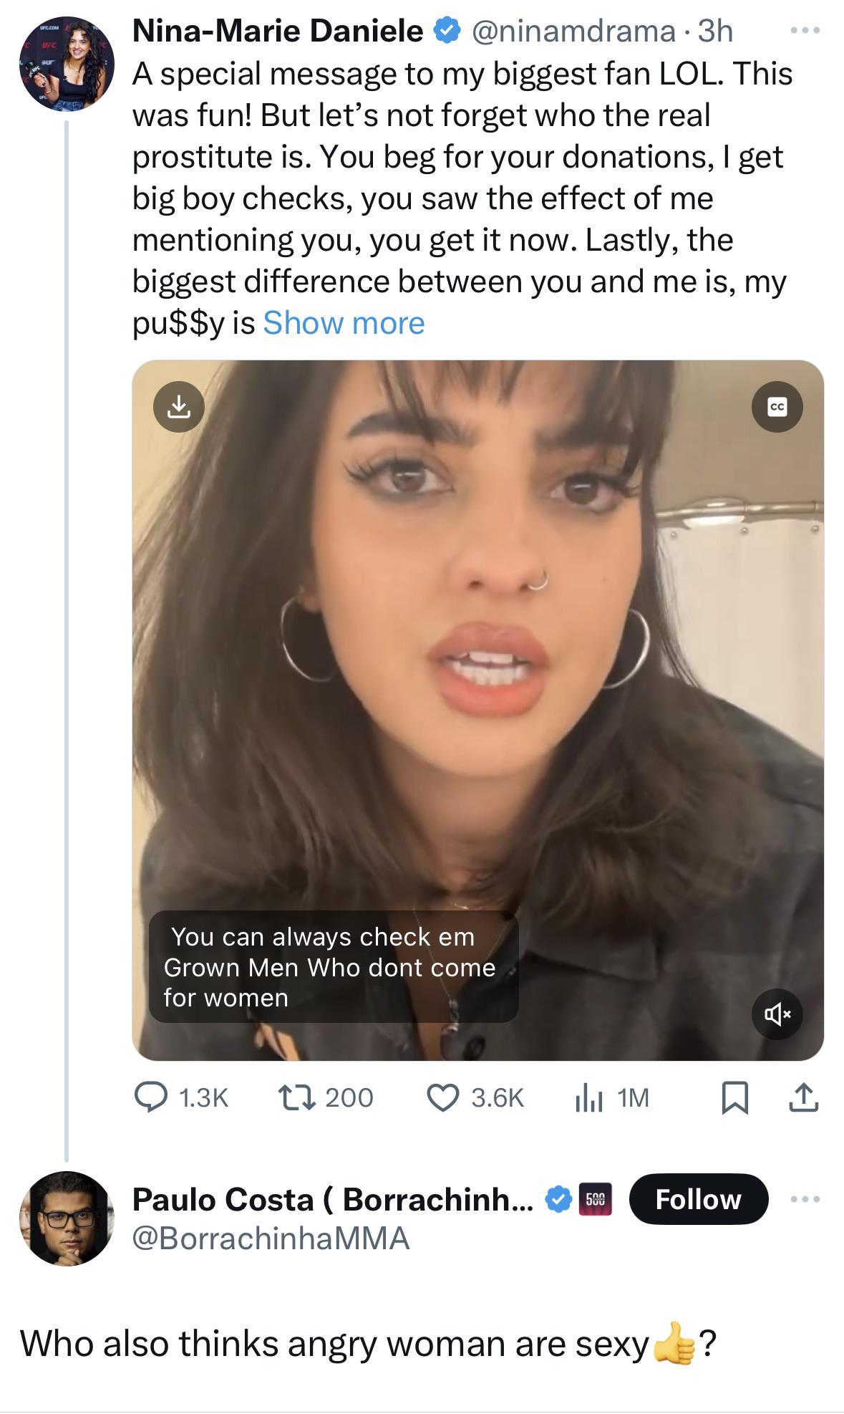Screen dimensions: 844x1414
Task: Open more options on Paulo Costa's post
Action: [x=805, y=1198]
